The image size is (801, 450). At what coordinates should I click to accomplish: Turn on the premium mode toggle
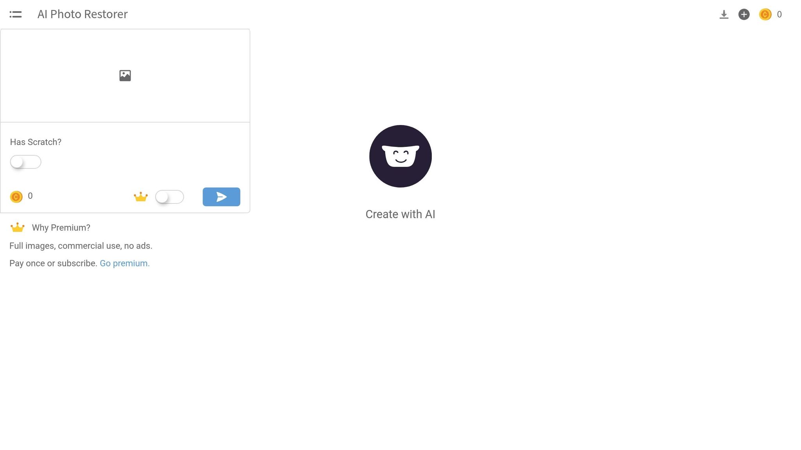[x=169, y=196]
